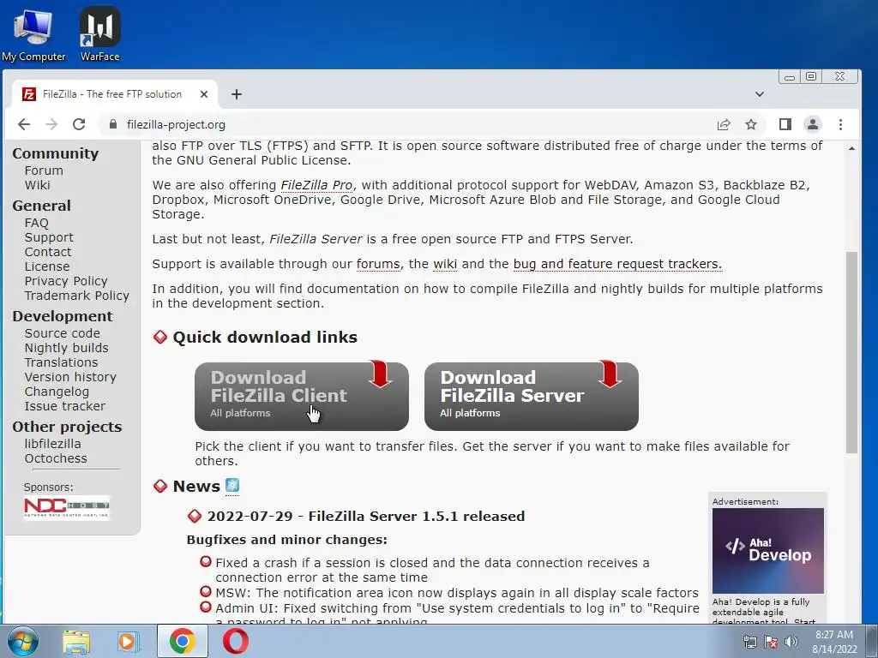Viewport: 878px width, 658px height.
Task: Open Windows Explorer from the taskbar
Action: [x=76, y=641]
